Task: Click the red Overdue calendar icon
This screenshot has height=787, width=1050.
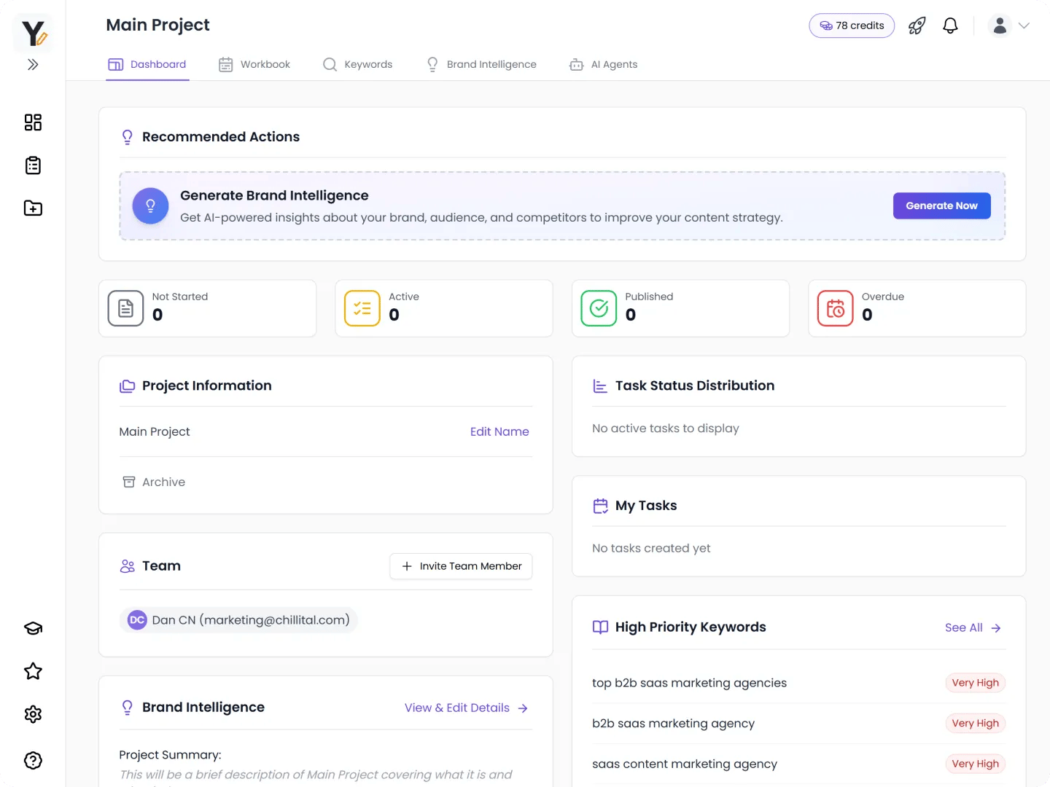Action: click(835, 308)
